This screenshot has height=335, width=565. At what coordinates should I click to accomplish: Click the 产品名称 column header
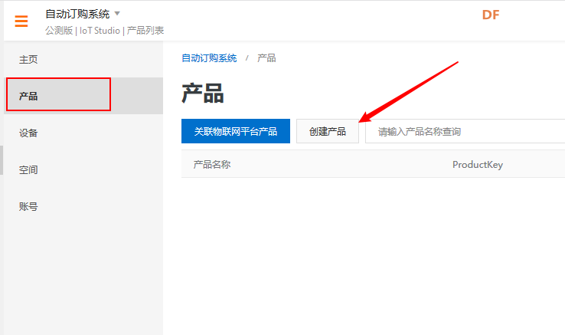coord(212,165)
